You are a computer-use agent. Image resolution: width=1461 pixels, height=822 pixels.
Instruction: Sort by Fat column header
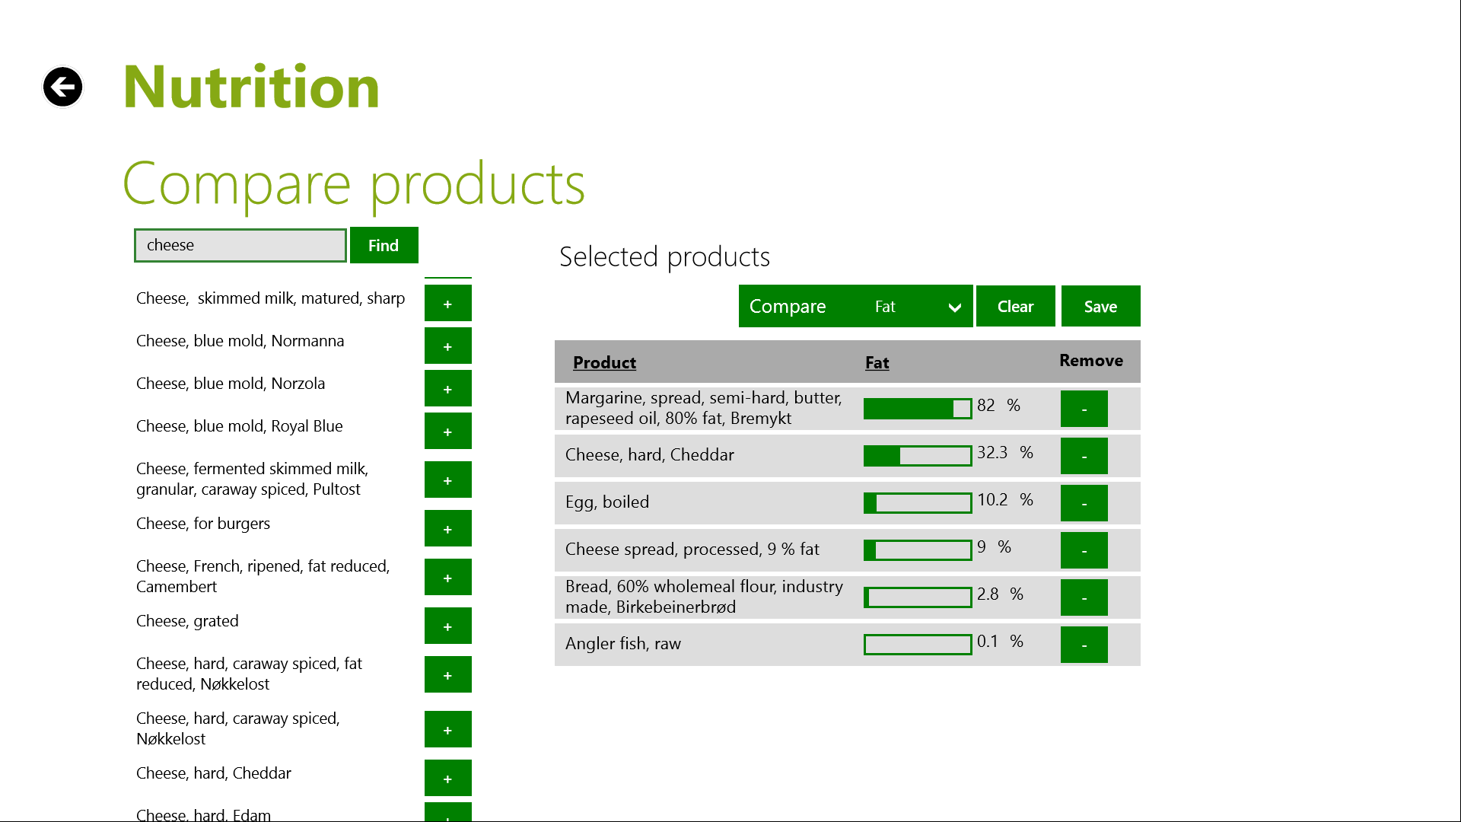[x=877, y=362]
